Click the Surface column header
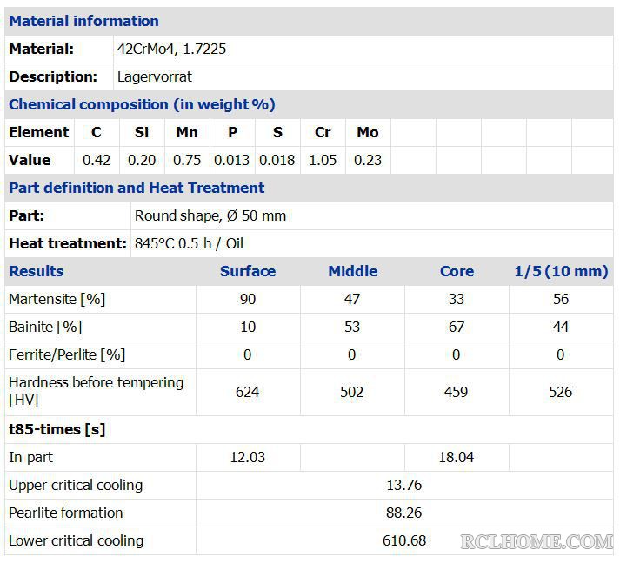The width and height of the screenshot is (620, 563). (x=248, y=271)
